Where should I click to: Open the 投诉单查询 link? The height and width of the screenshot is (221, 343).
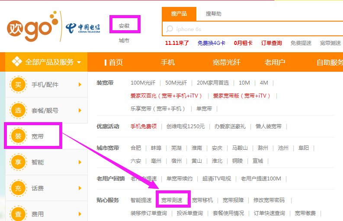tap(189, 213)
